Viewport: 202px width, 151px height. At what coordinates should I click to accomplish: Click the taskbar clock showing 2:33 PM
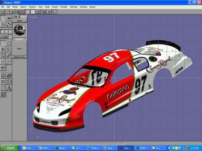coord(194,148)
